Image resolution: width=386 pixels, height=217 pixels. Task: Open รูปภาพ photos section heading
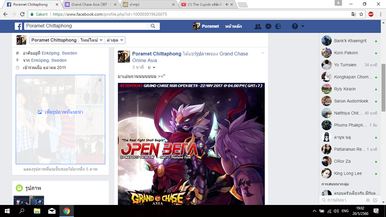[33, 188]
